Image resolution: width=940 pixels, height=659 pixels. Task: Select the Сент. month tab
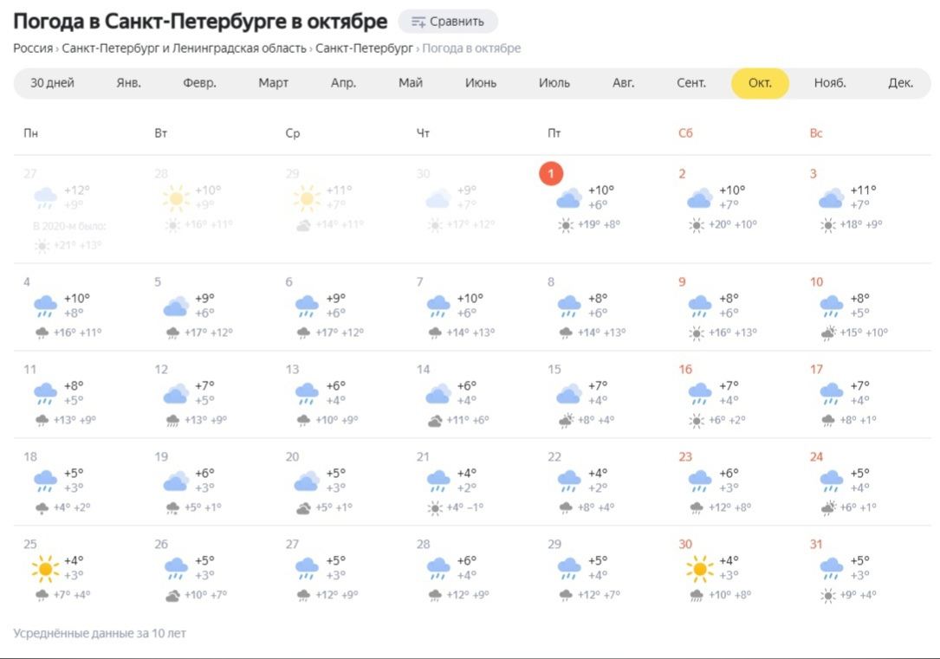[690, 83]
